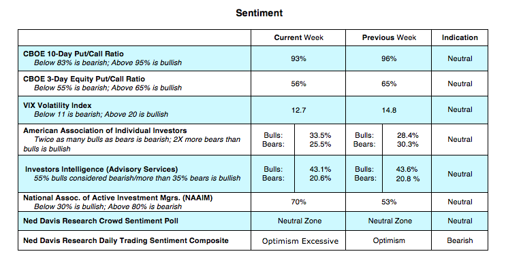Select the 12.7 VIX current value
This screenshot has width=506, height=258.
[298, 111]
